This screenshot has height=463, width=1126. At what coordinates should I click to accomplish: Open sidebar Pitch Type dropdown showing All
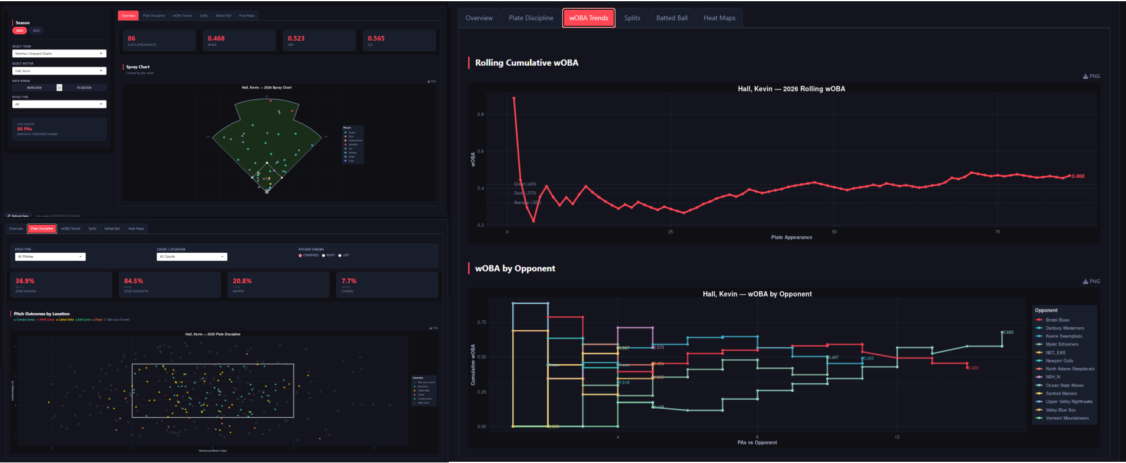(x=59, y=104)
